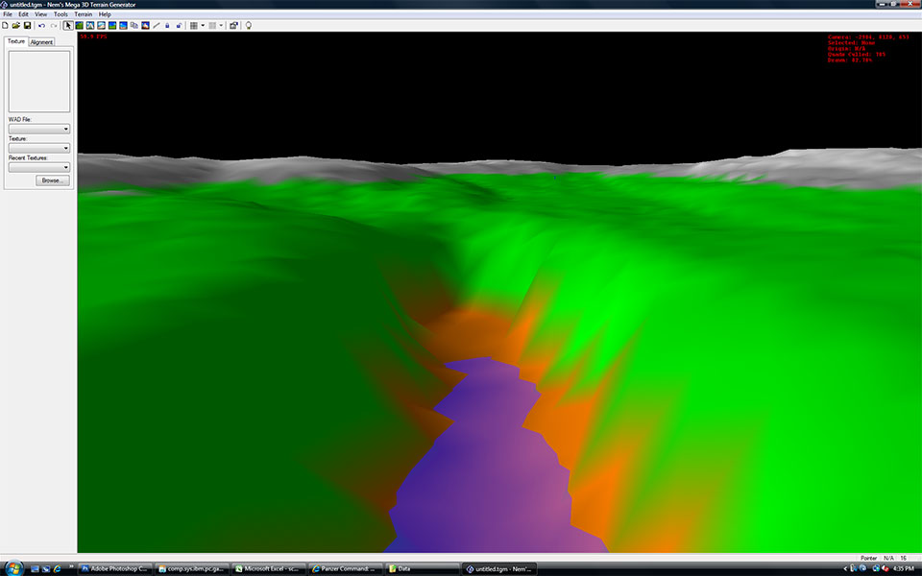This screenshot has height=576, width=922.
Task: Switch to Adobe Photoshop taskbar button
Action: click(x=115, y=568)
